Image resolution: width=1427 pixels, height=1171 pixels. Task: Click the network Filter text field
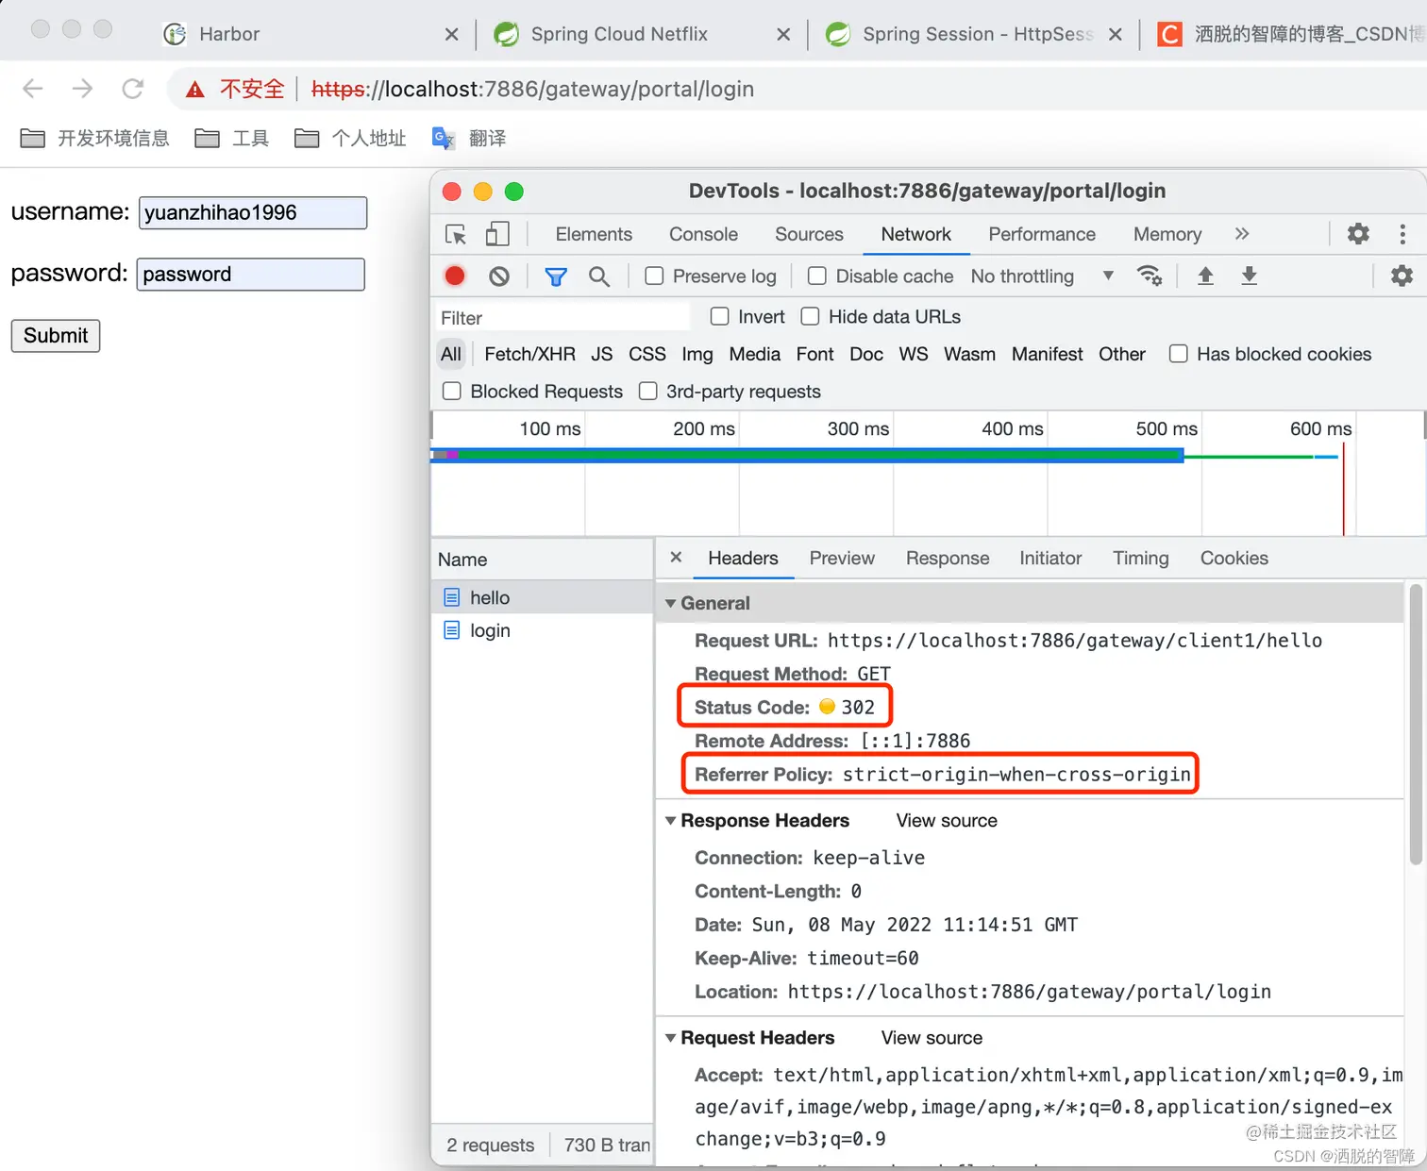[x=562, y=317]
